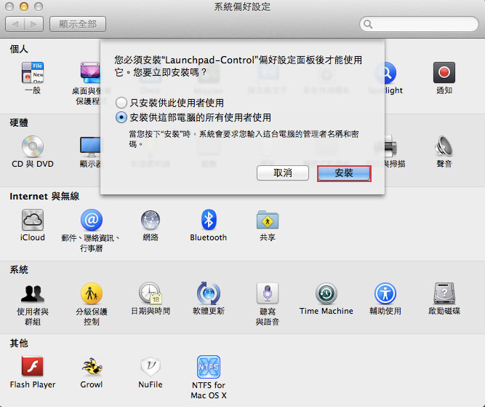Viewport: 485px width, 407px height.
Task: Open Mail, Contacts & Calendars (郵件、聯絡資訊、行事曆)
Action: point(91,220)
